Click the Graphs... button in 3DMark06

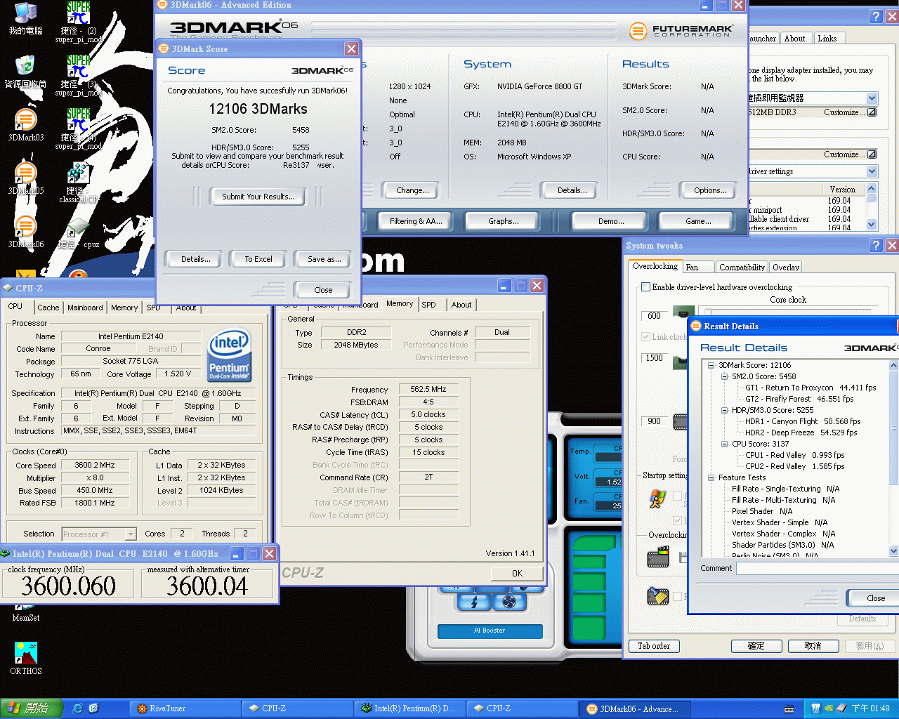point(504,221)
